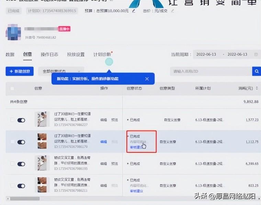Open the calendar icon in the date range
The width and height of the screenshot is (261, 205).
pos(256,54)
